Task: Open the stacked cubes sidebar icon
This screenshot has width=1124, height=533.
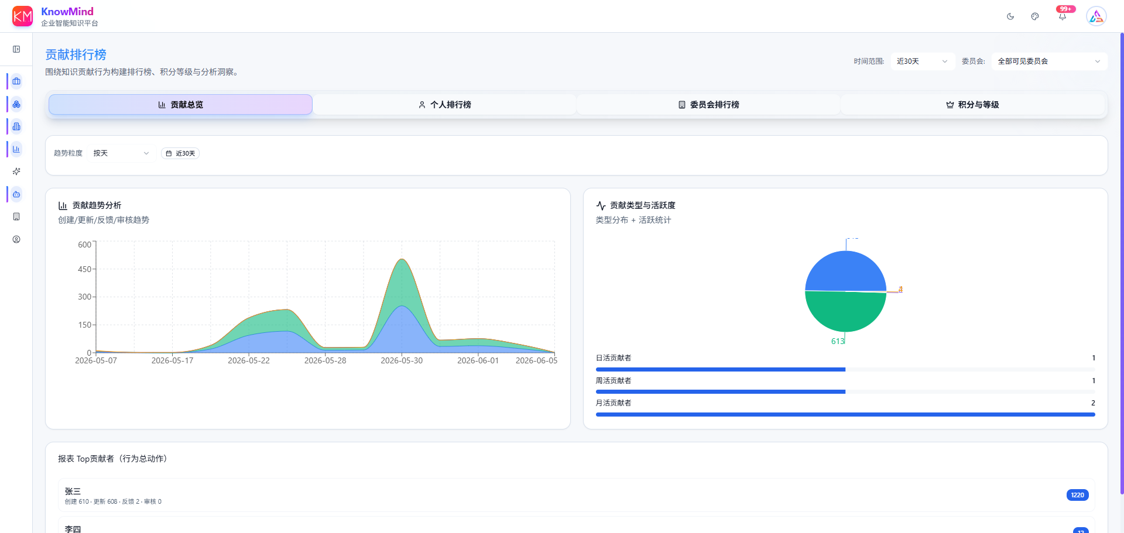Action: [x=16, y=104]
